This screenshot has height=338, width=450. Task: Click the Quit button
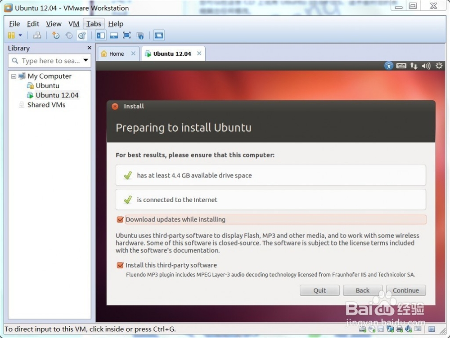(x=319, y=290)
